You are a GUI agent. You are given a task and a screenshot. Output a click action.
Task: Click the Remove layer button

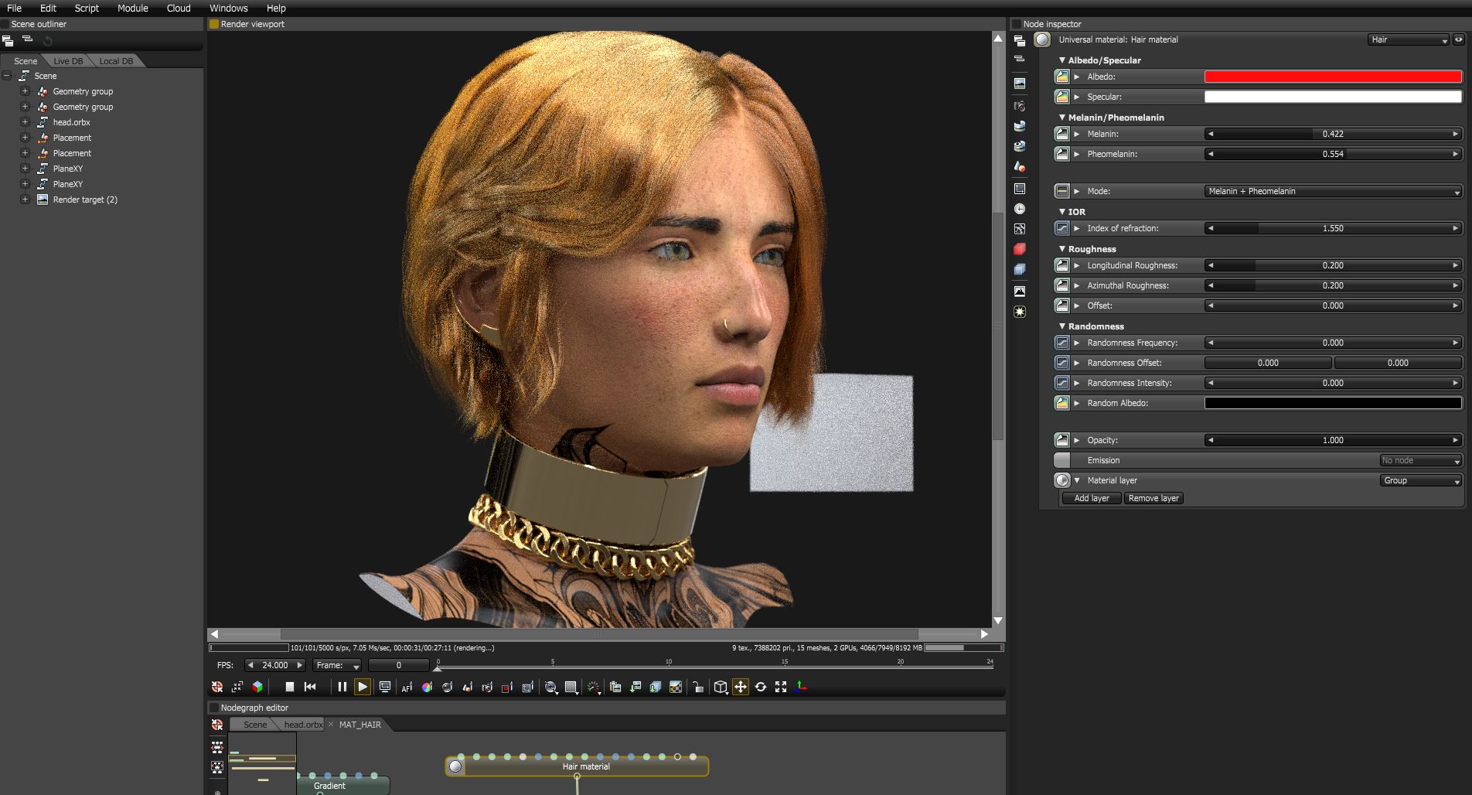click(x=1153, y=498)
